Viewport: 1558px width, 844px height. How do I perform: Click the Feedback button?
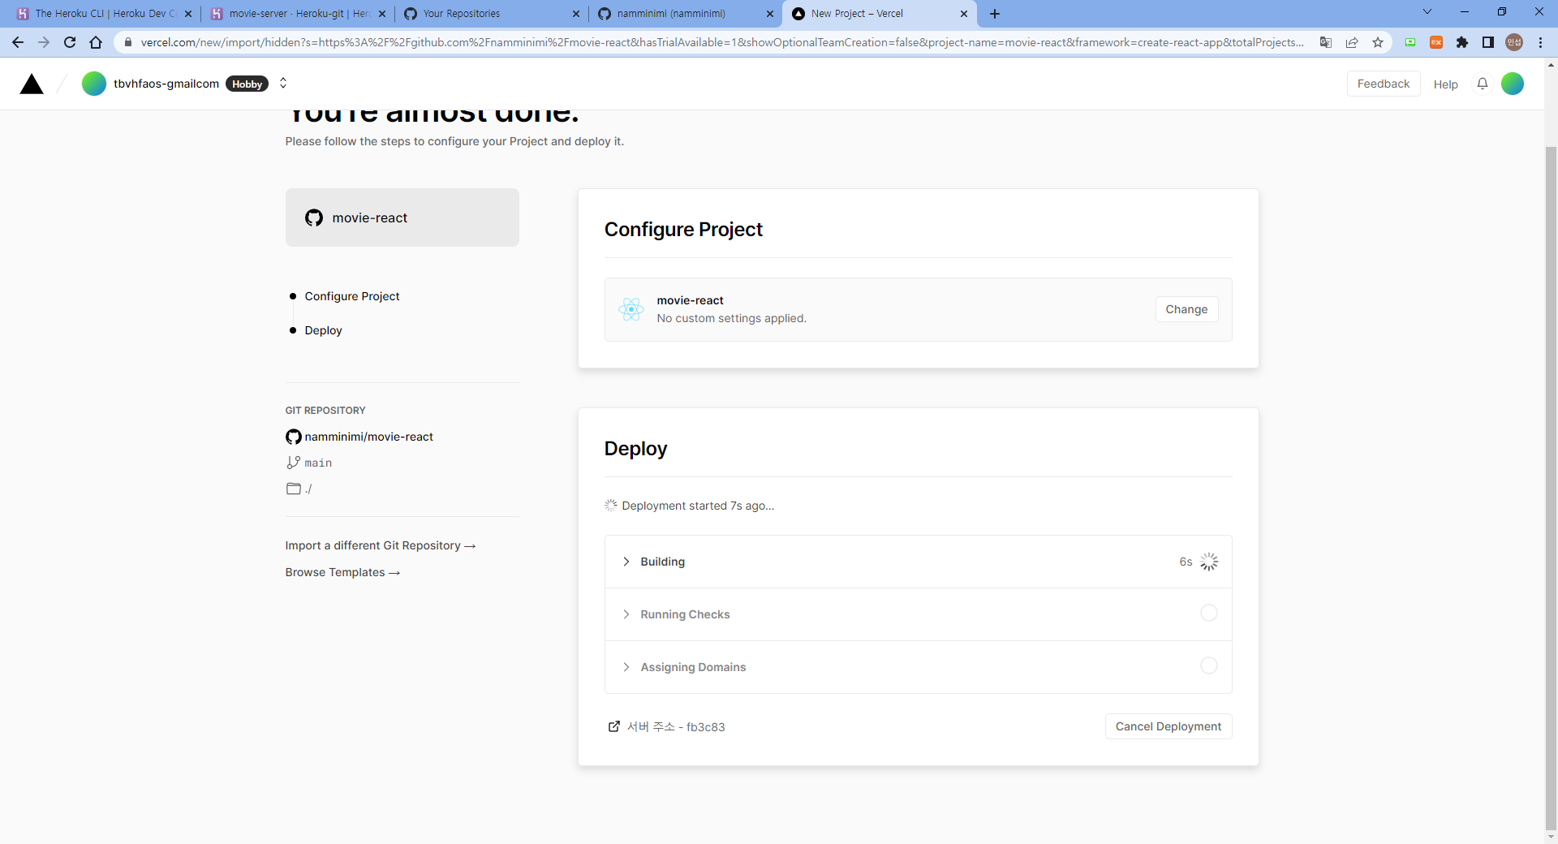pos(1384,84)
